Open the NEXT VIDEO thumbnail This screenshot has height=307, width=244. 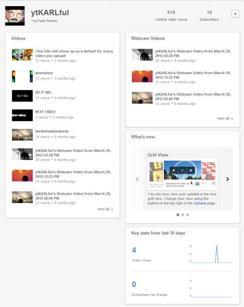22,115
